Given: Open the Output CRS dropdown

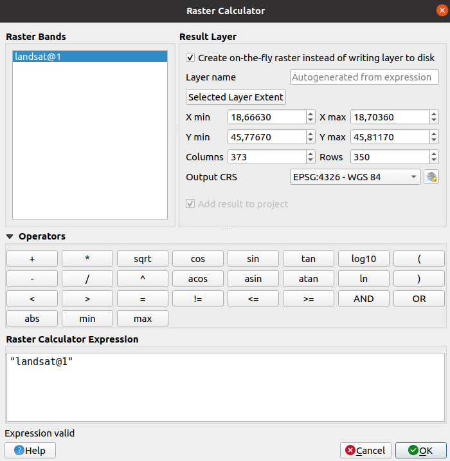Looking at the screenshot, I should tap(355, 177).
